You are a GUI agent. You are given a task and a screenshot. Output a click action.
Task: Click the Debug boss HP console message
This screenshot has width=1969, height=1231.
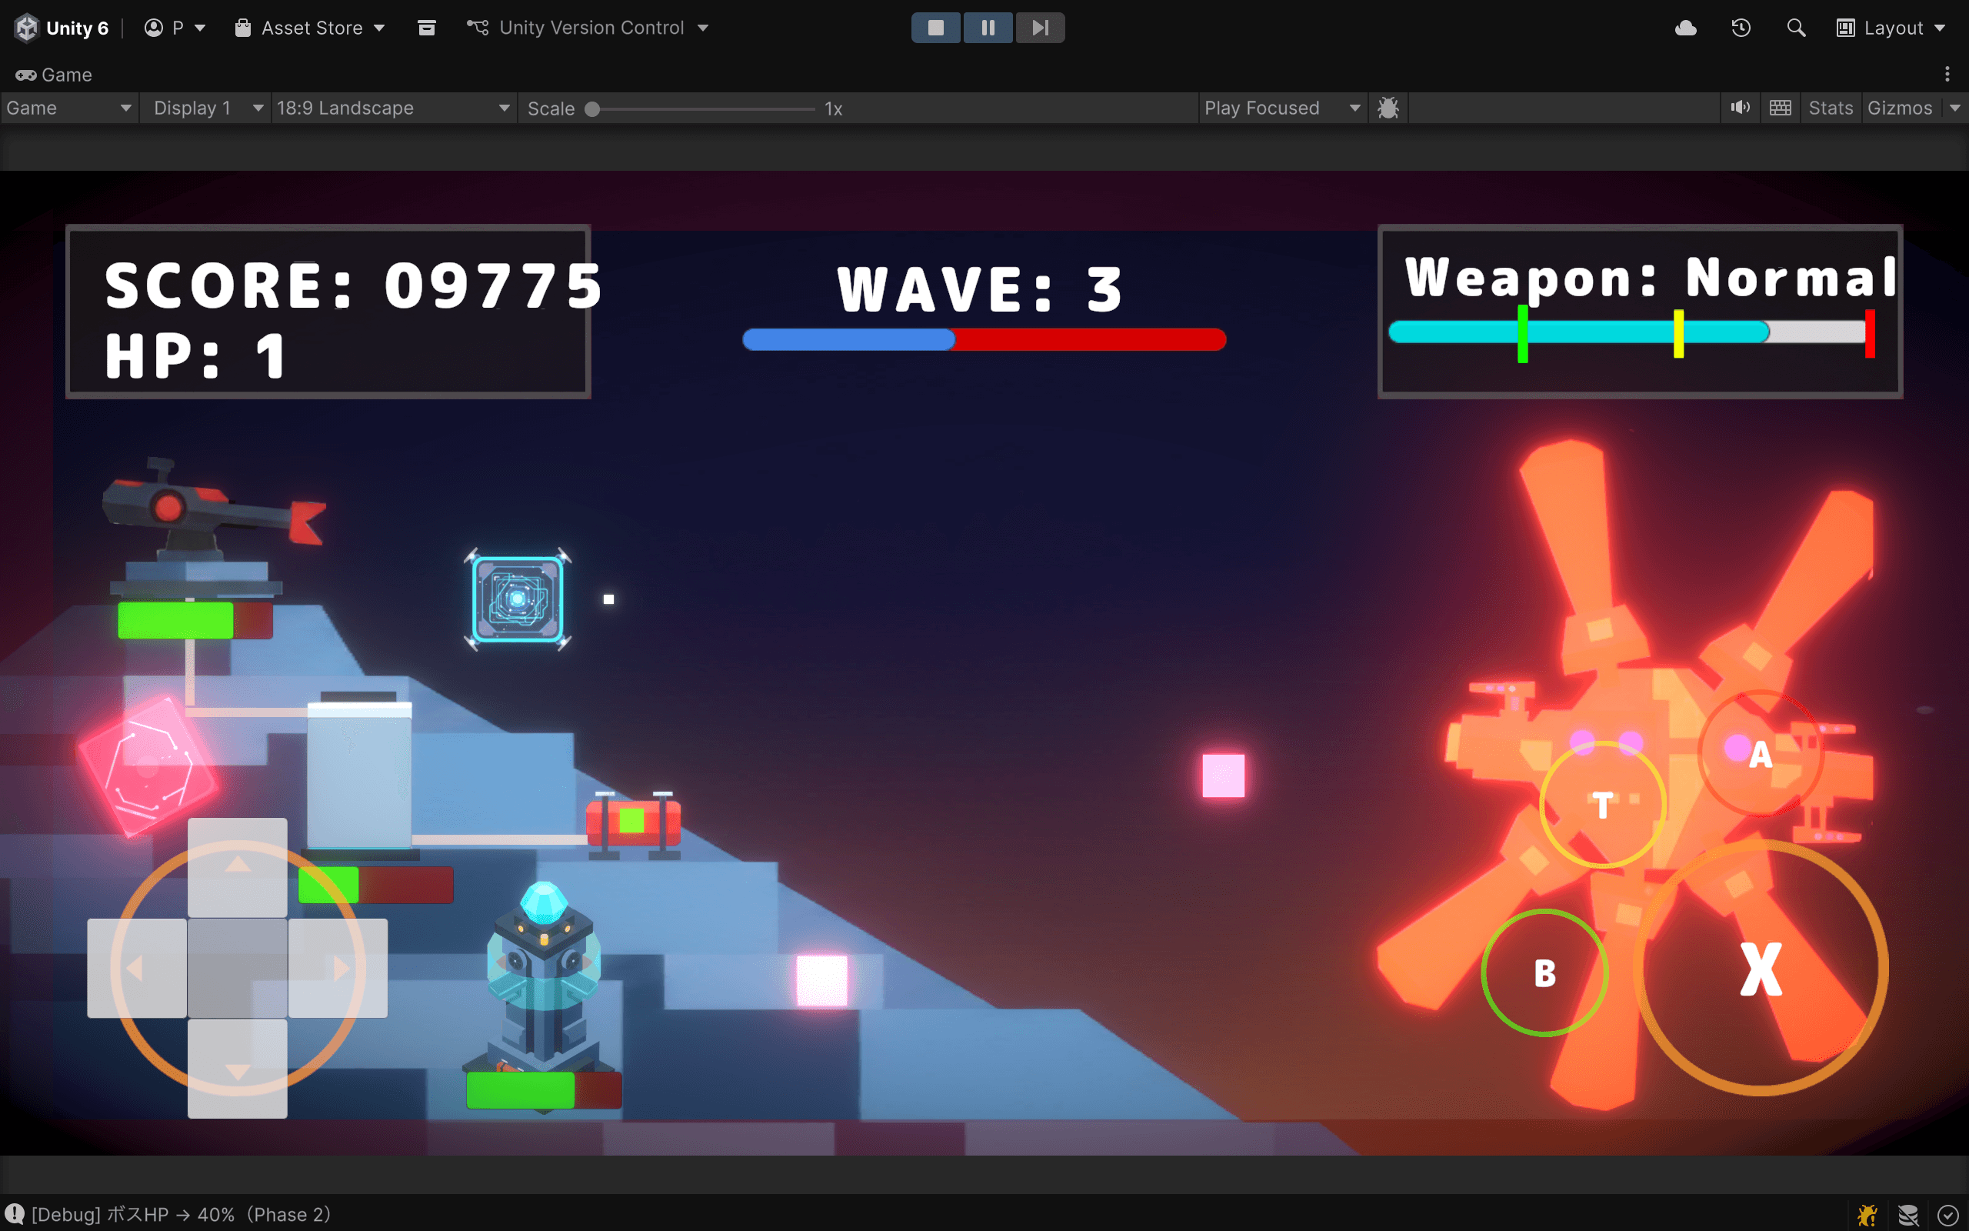(182, 1214)
